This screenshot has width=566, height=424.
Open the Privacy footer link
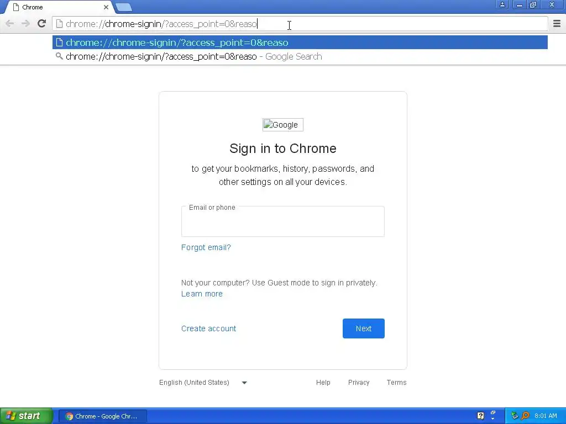(x=358, y=383)
